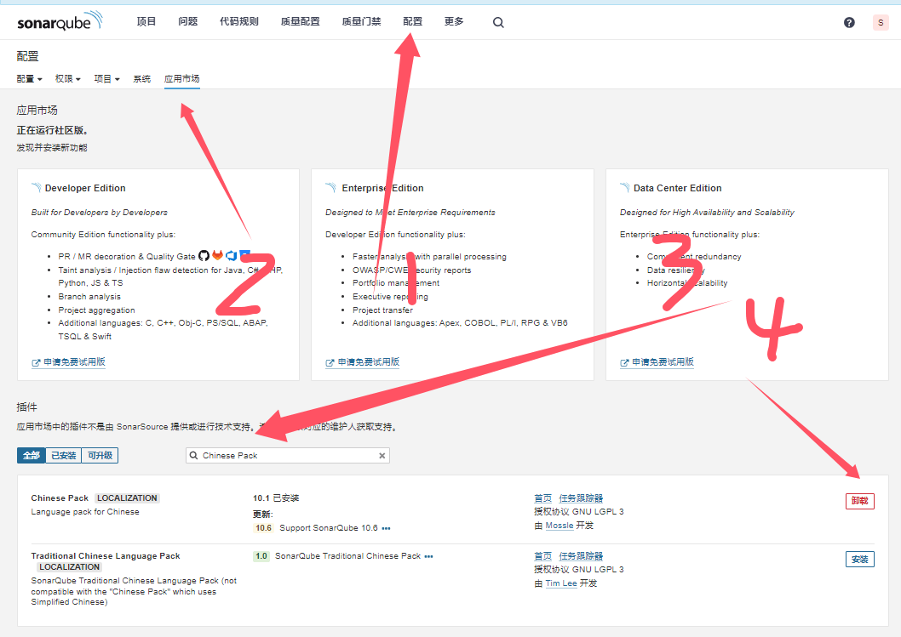This screenshot has width=901, height=637.
Task: Focus the plugin search field containing 'Chinese Pack'
Action: (288, 456)
